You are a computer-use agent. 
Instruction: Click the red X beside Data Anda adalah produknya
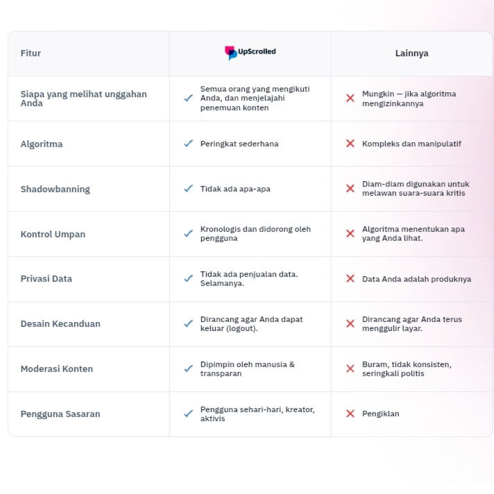pyautogui.click(x=350, y=279)
